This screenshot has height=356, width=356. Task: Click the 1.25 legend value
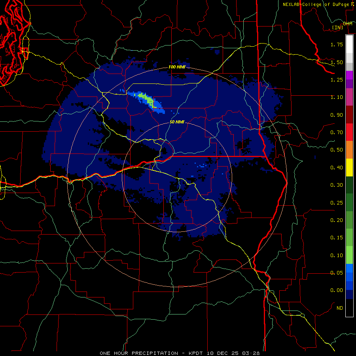coord(337,80)
